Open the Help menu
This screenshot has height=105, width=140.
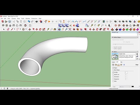40,18
